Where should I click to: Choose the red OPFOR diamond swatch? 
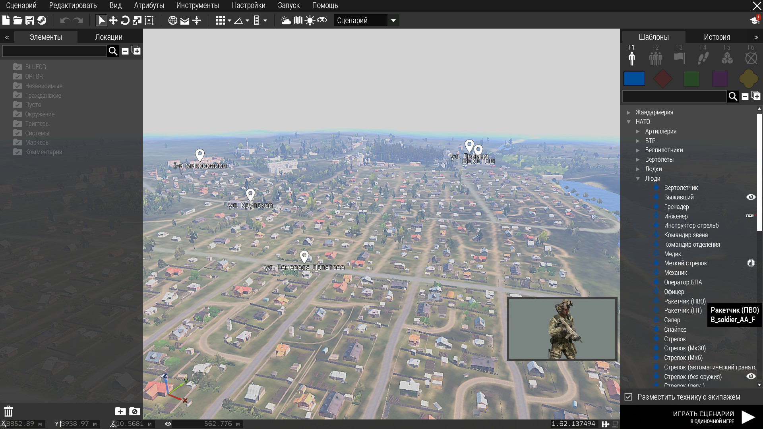click(663, 79)
